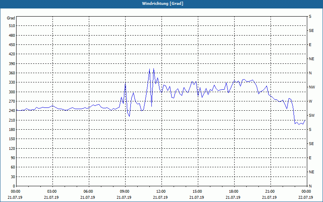323x202 pixels.
Task: Click the 00:00 time label above 22.07.19
Action: (306, 191)
